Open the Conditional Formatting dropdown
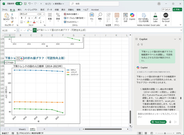This screenshot has width=184, height=135. [72, 14]
